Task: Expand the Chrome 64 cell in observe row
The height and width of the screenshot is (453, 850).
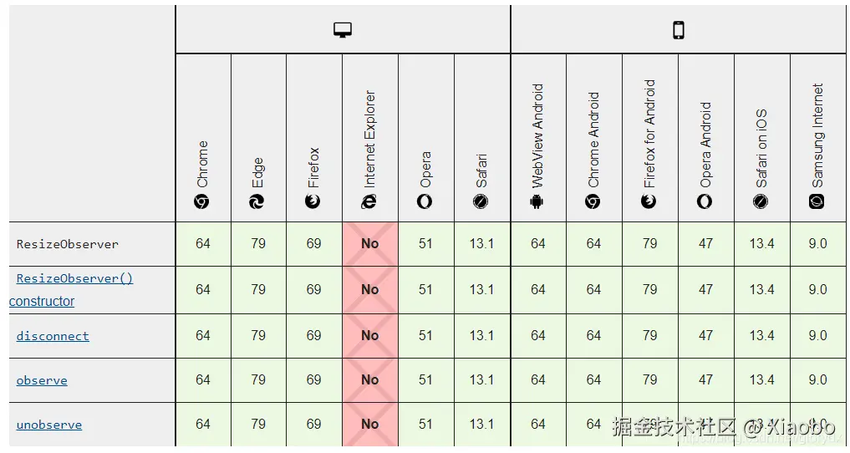Action: [x=203, y=379]
